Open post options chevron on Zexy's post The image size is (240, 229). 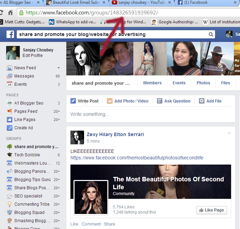(x=229, y=133)
